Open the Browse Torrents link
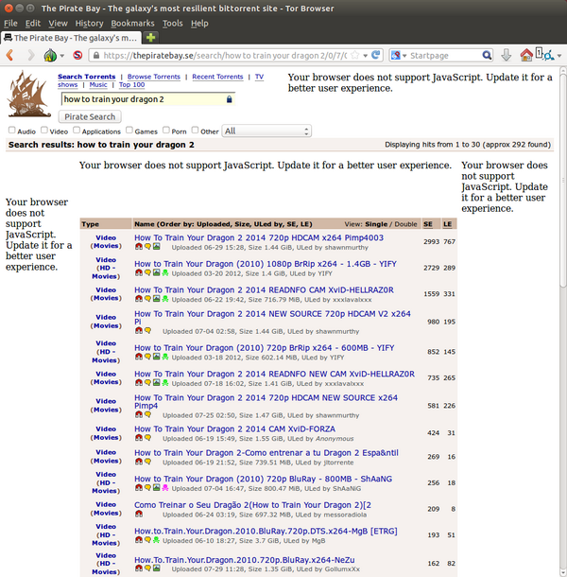 click(154, 77)
